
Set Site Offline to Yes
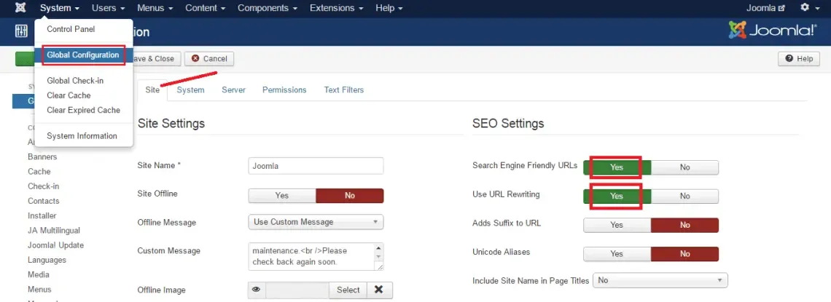[x=282, y=195]
